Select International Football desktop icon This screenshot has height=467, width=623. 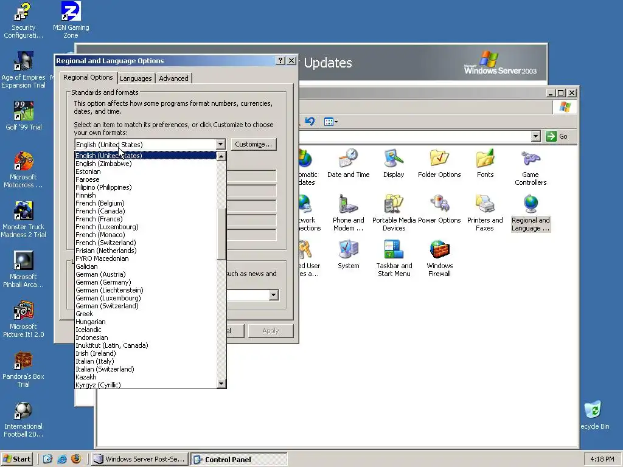point(23,420)
